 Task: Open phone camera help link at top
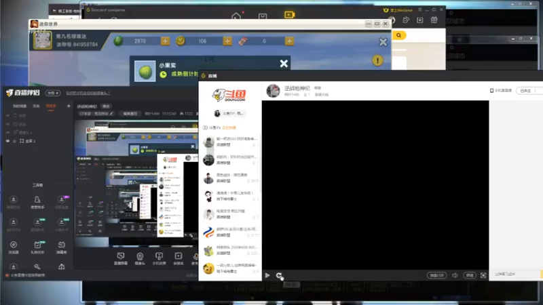tap(88, 93)
